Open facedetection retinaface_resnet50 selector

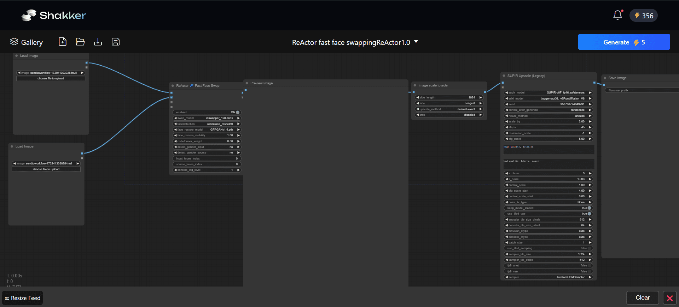pos(207,124)
